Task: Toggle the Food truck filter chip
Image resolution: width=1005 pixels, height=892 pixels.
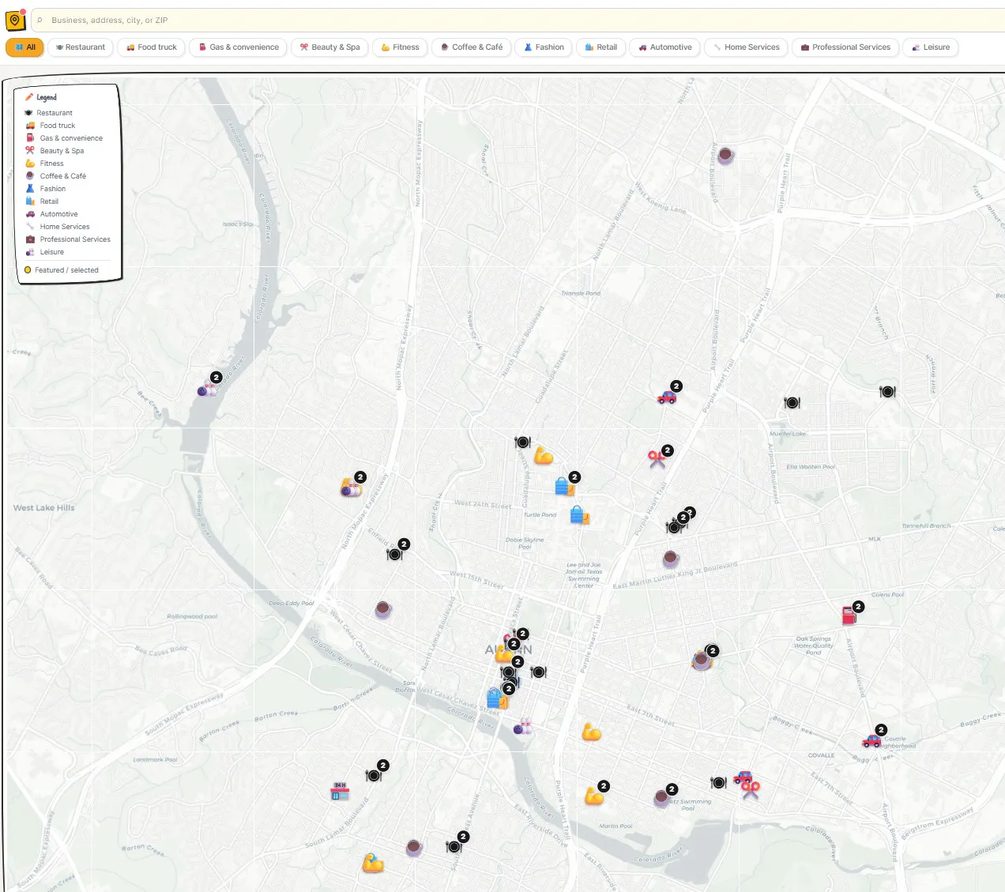Action: 152,47
